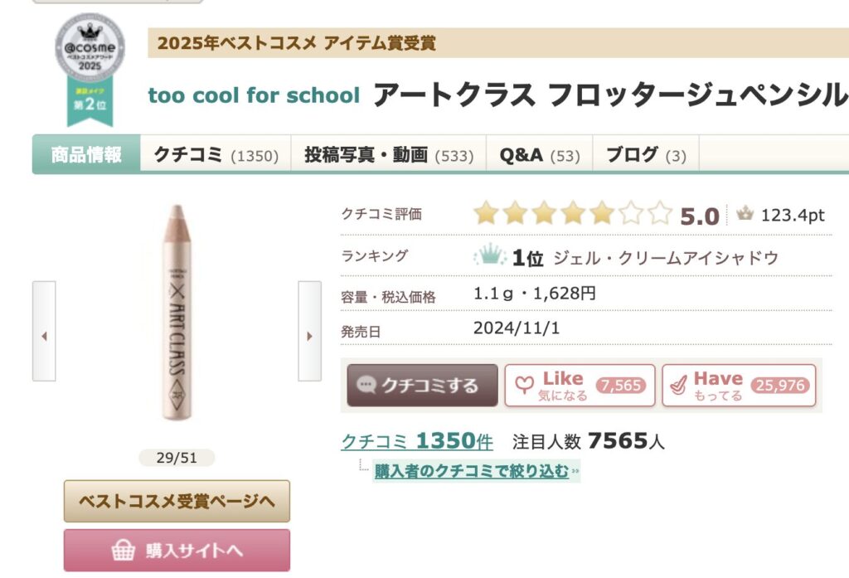Open the 投稿写真・動画 tab
This screenshot has height=578, width=849.
(x=388, y=155)
